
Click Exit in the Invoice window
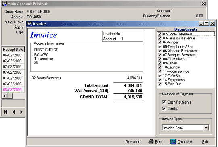205,142
